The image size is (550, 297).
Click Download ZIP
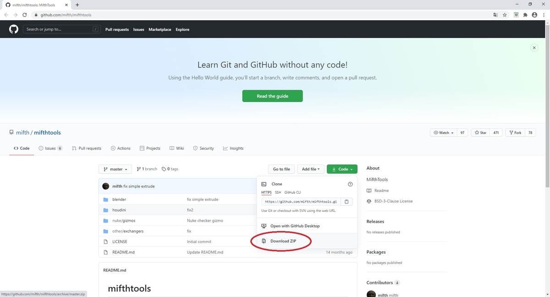pos(283,241)
